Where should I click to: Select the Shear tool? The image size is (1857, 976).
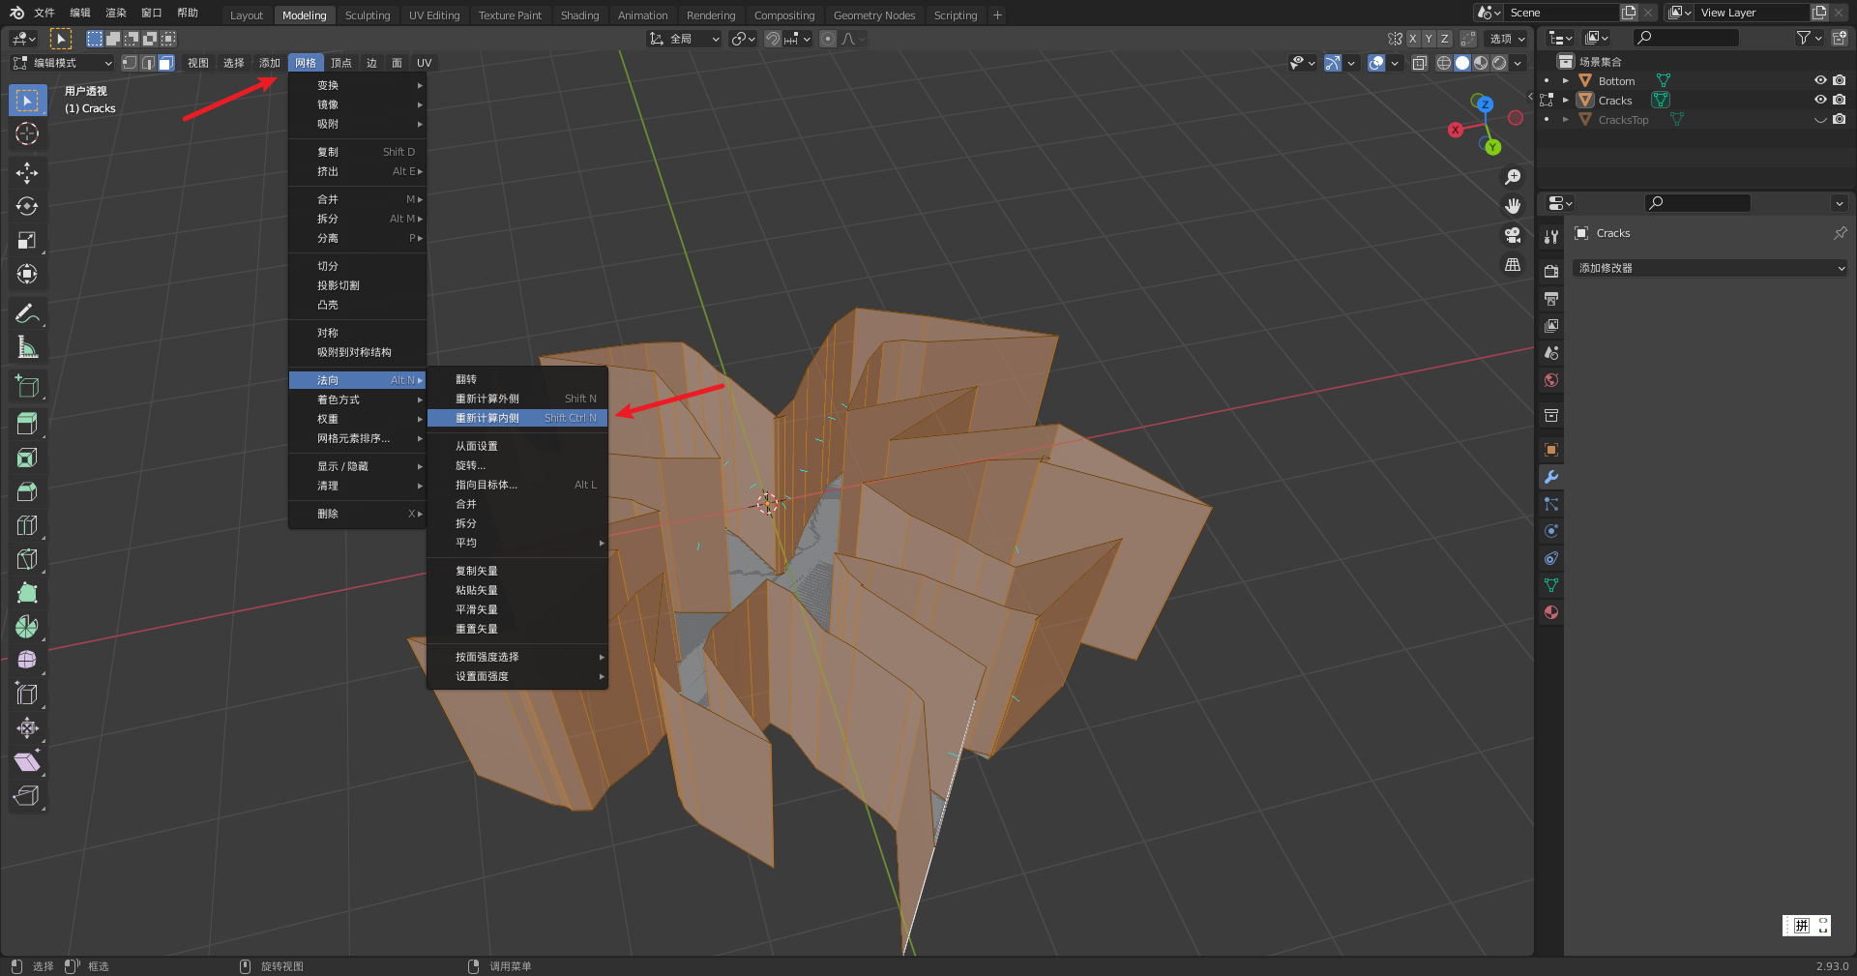coord(27,762)
